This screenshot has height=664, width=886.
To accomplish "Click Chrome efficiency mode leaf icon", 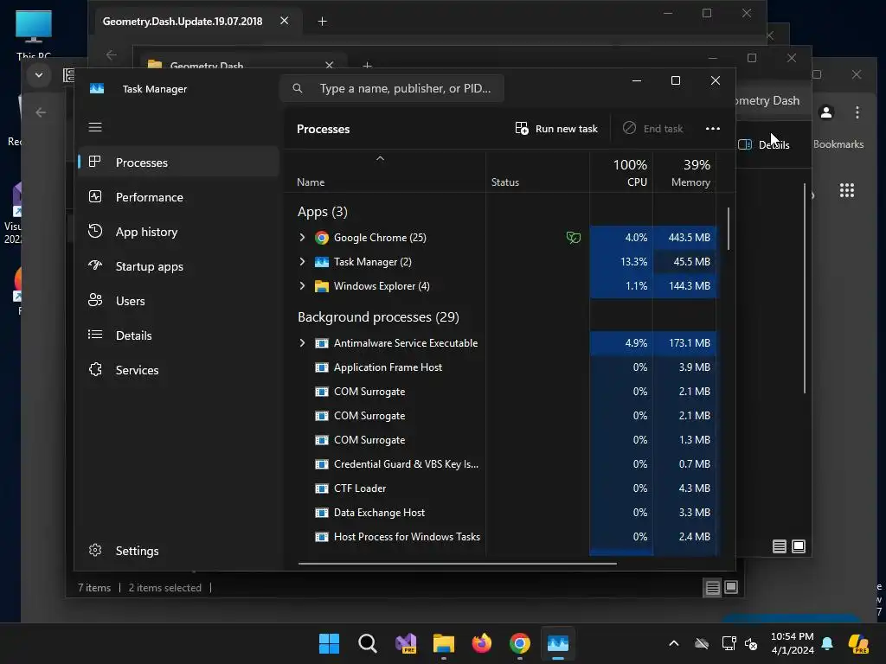I will pos(573,238).
